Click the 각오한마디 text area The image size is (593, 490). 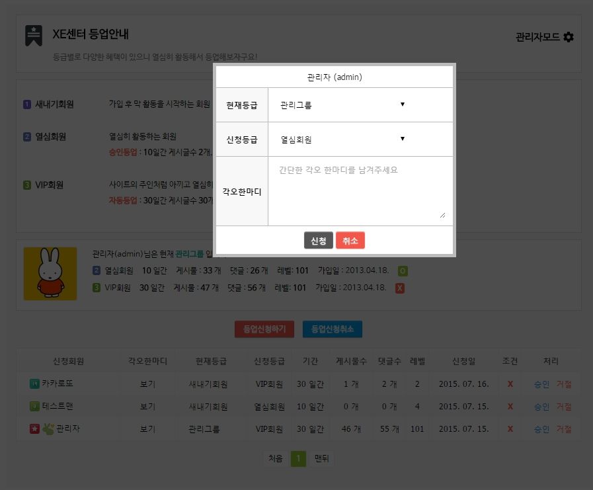[361, 190]
